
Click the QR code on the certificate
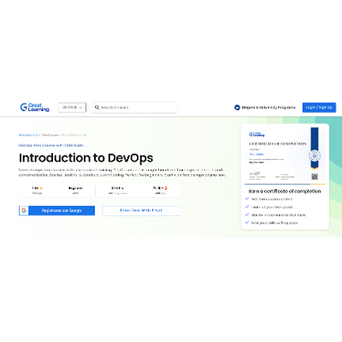(x=315, y=176)
